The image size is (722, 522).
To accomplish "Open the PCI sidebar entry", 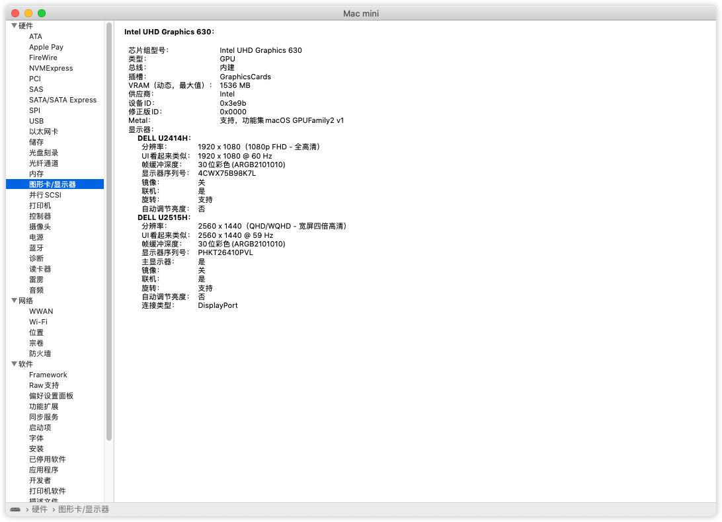I will (35, 79).
